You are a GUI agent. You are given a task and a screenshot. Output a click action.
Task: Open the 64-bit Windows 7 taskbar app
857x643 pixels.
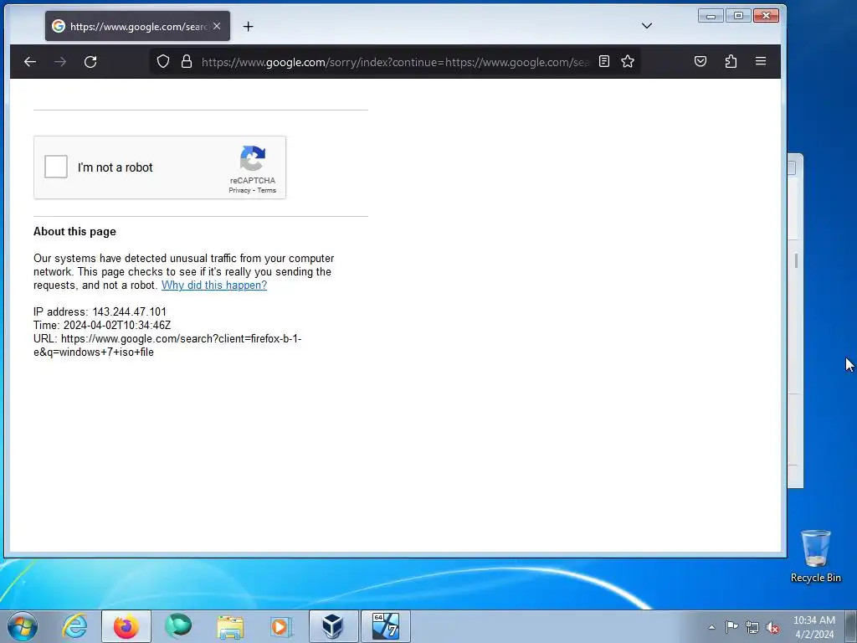coord(385,626)
